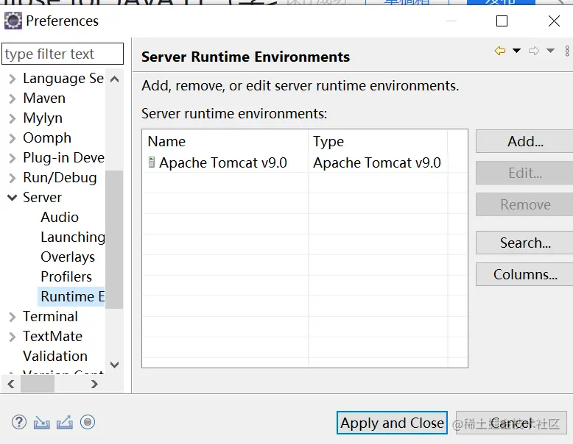The width and height of the screenshot is (573, 444).
Task: Expand the Run/Debug preferences node
Action: (x=13, y=178)
